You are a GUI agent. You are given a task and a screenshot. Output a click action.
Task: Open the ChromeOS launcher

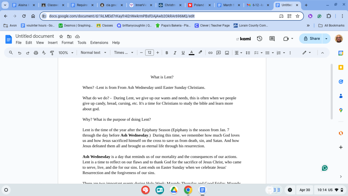point(6,190)
